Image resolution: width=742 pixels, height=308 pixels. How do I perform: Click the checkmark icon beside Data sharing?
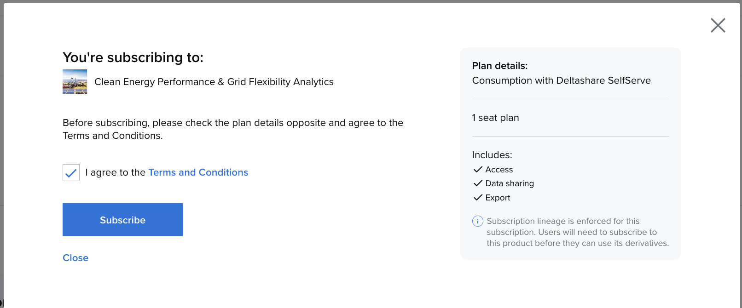pyautogui.click(x=477, y=183)
